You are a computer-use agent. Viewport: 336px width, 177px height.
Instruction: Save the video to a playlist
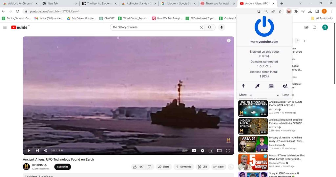coord(219,167)
